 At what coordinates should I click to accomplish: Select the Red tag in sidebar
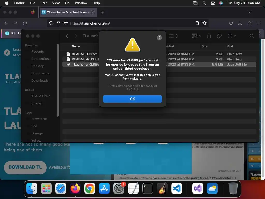pos(34,126)
